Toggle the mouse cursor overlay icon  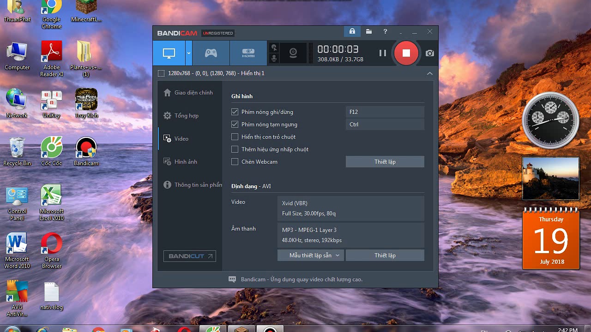[x=274, y=47]
